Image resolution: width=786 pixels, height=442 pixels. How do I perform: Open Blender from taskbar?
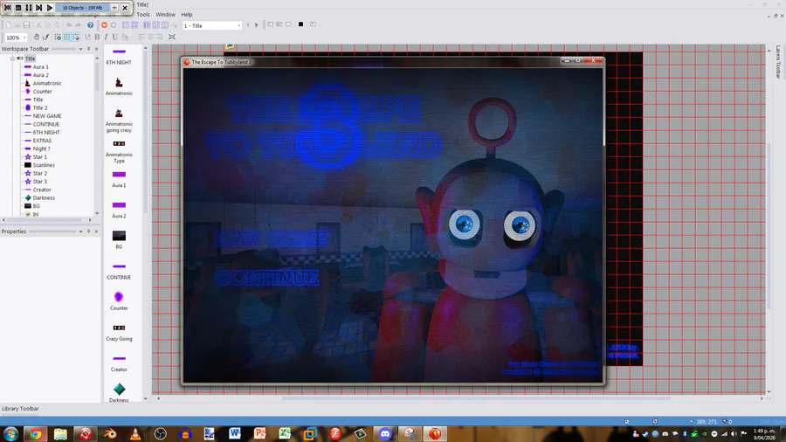point(110,433)
